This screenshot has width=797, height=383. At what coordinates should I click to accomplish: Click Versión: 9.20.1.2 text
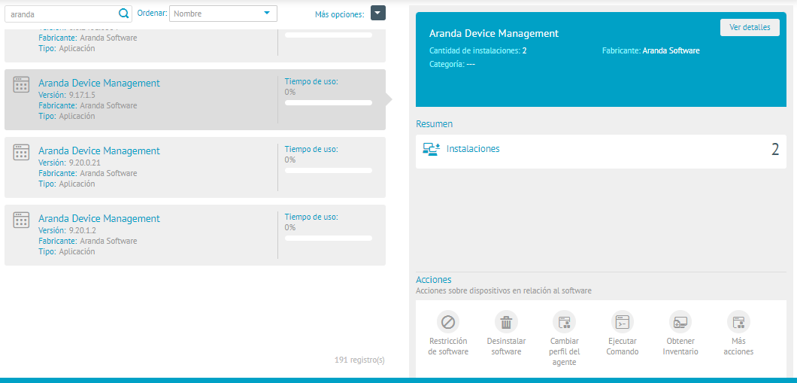point(67,230)
